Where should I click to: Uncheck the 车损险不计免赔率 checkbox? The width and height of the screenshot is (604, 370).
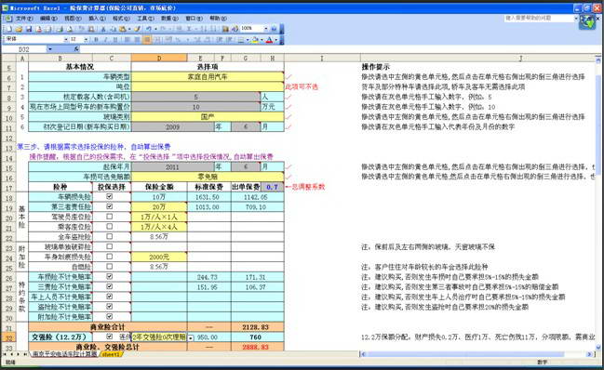point(110,276)
